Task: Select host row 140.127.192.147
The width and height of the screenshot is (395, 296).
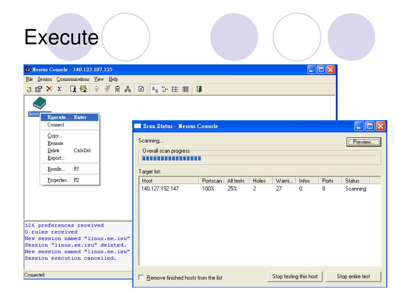Action: coord(260,188)
